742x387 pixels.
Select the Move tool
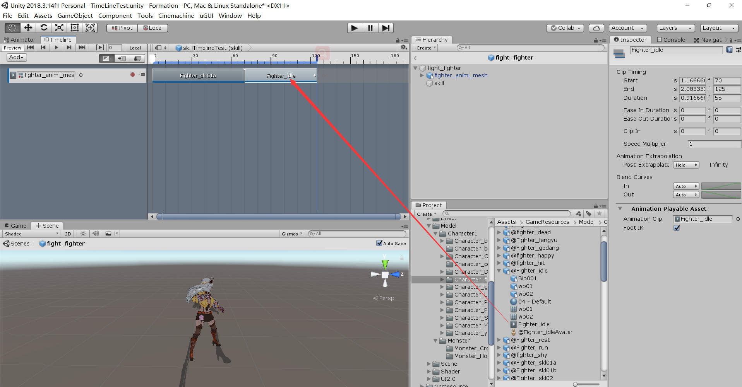pos(28,28)
